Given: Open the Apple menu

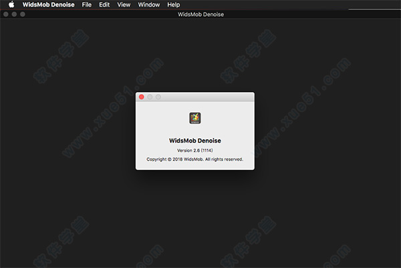Looking at the screenshot, I should 11,5.
